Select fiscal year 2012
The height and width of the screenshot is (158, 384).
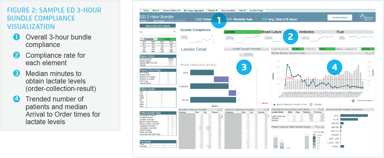point(144,42)
